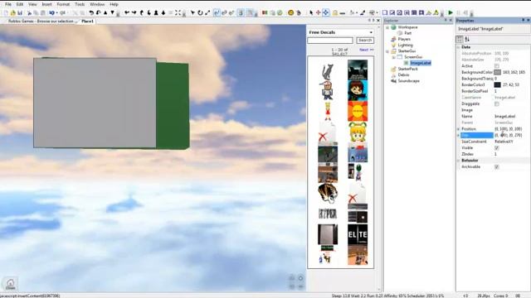Click the rotate circular arrow icon
531x298 pixels.
coord(200,13)
